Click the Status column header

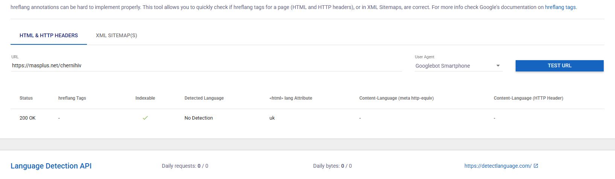[26, 98]
